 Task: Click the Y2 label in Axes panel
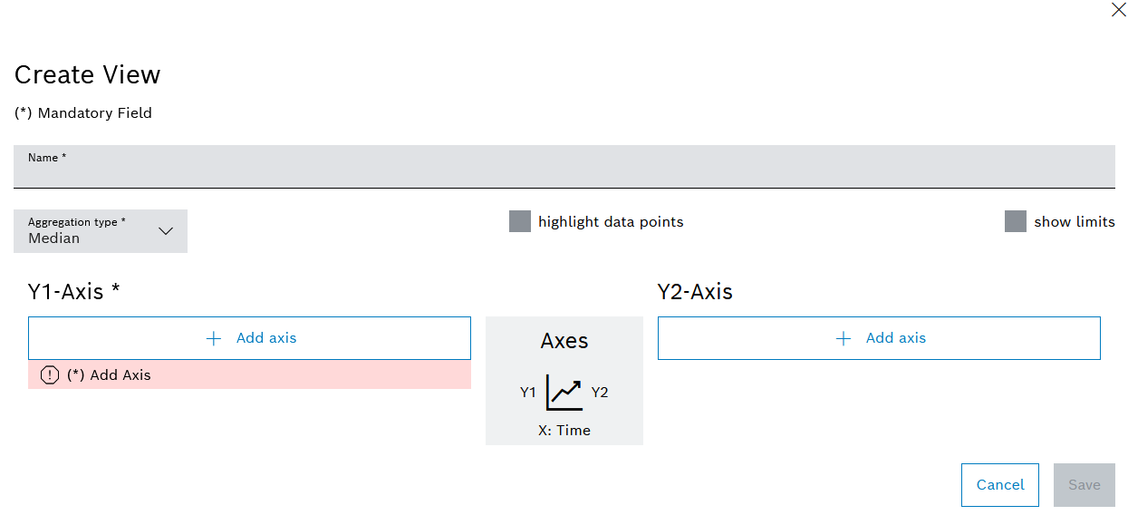tap(600, 393)
